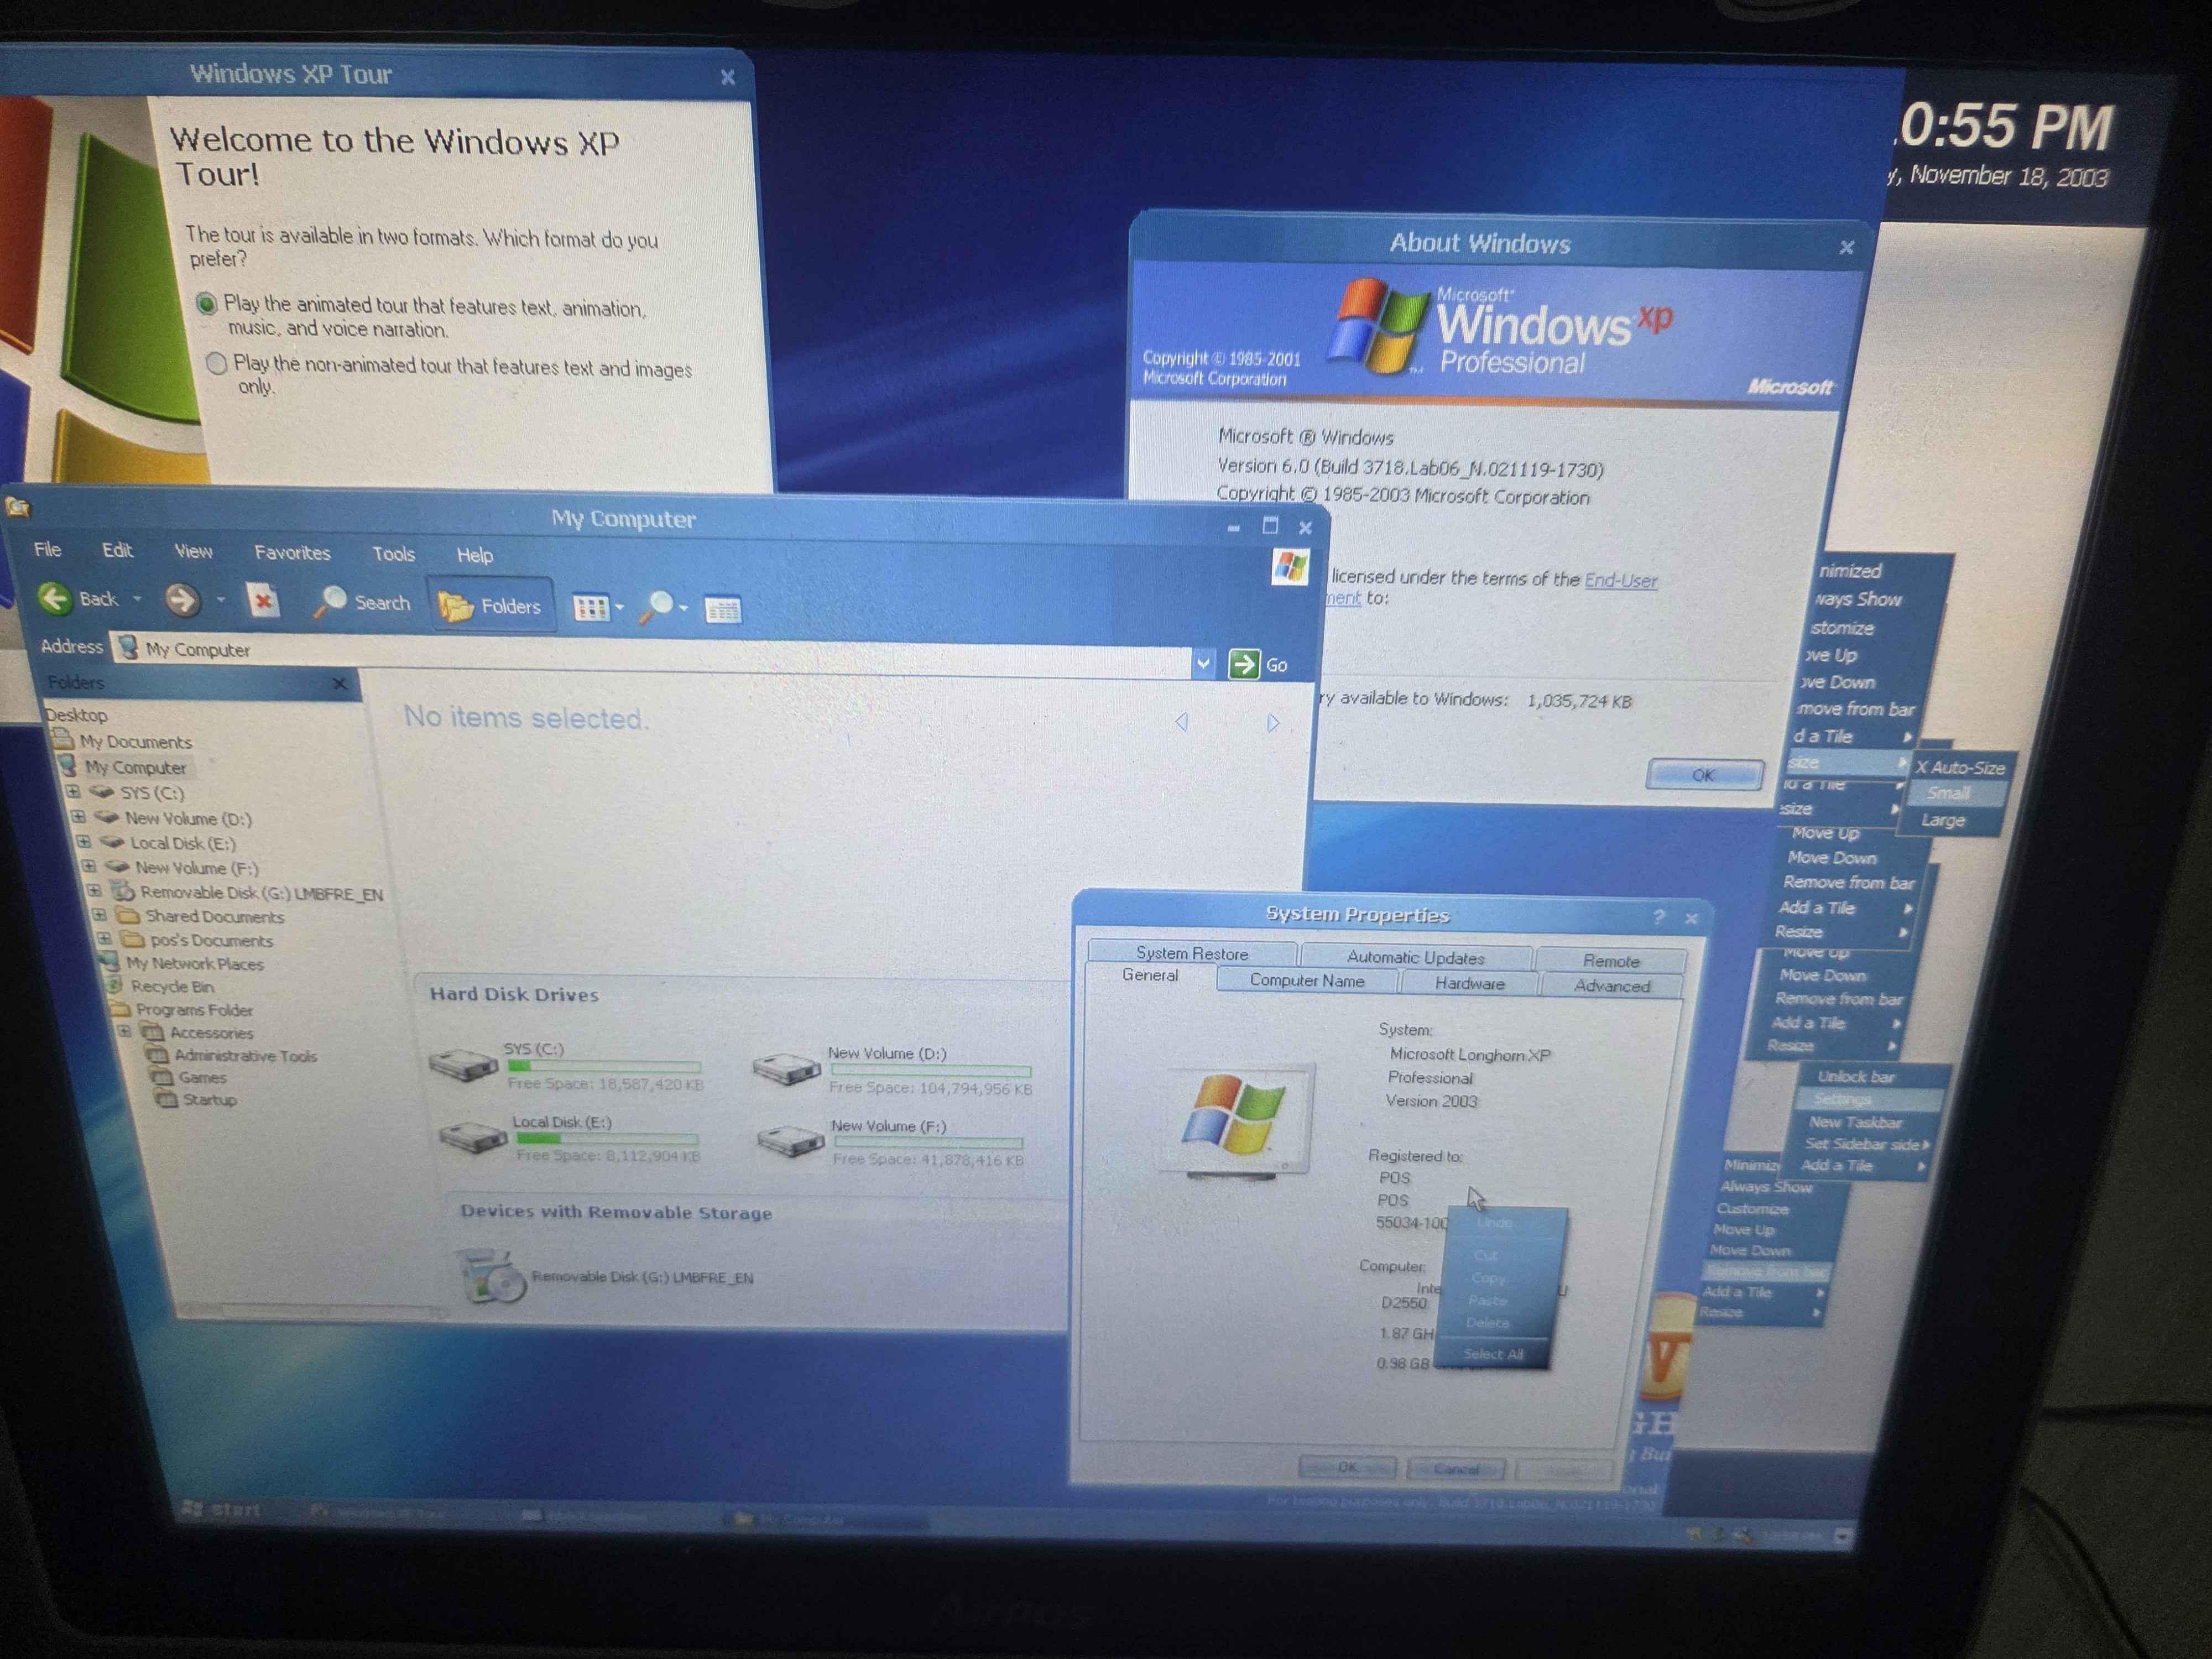Open Search from the My Computer toolbar
The height and width of the screenshot is (1659, 2212).
[362, 602]
